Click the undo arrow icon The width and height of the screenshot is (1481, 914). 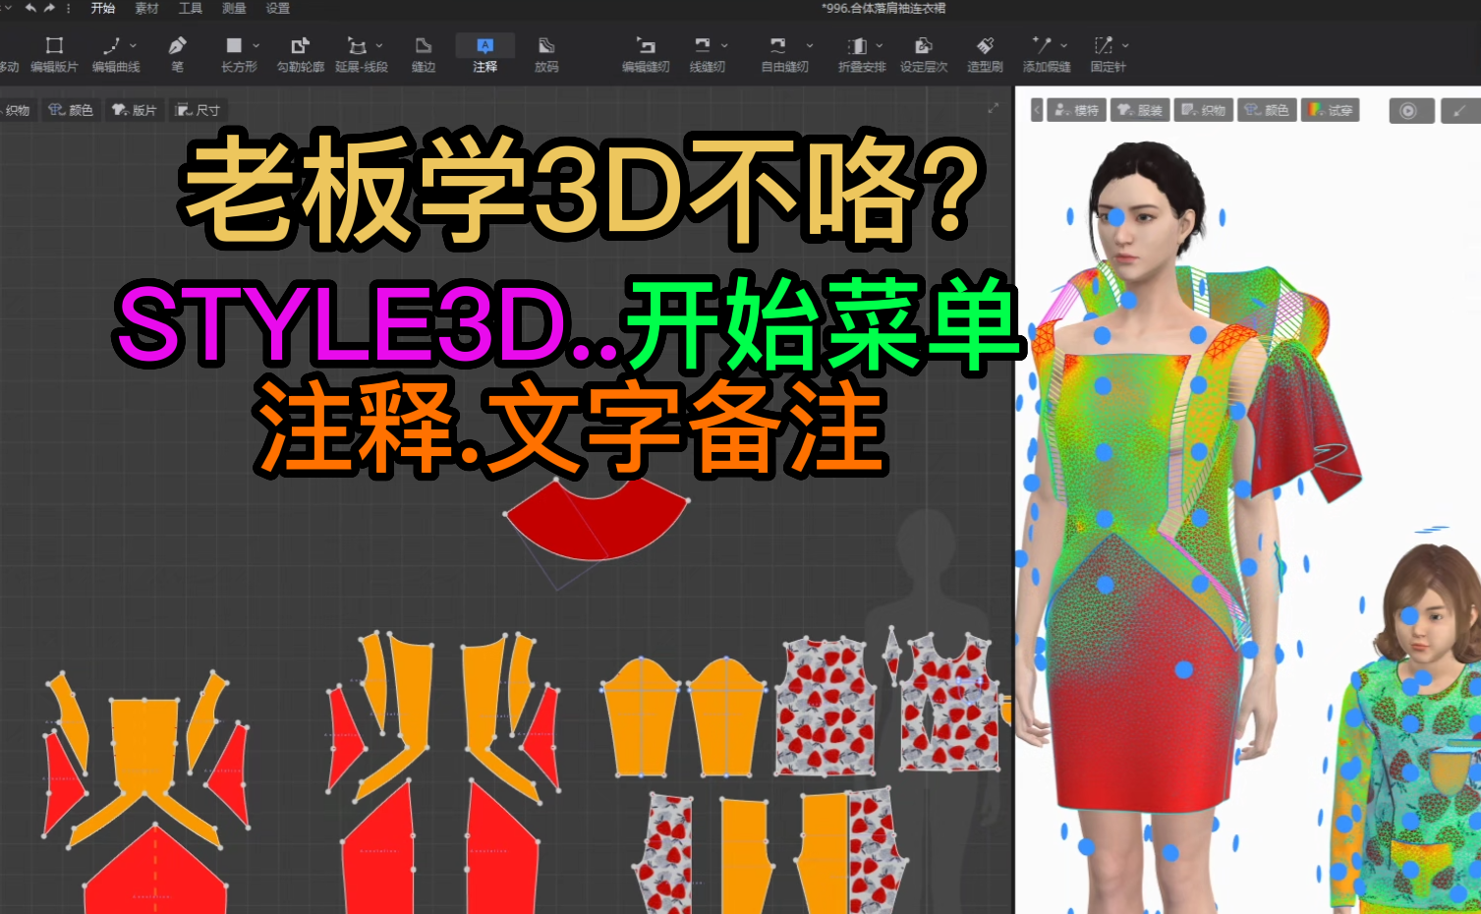30,8
